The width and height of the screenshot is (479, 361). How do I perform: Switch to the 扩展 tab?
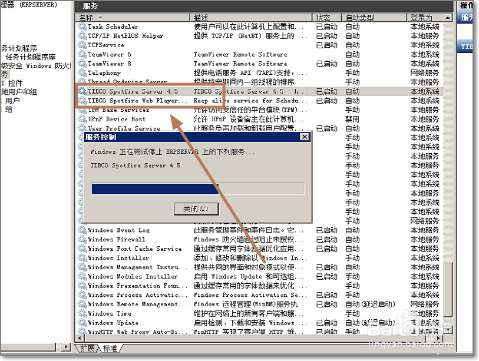88,348
